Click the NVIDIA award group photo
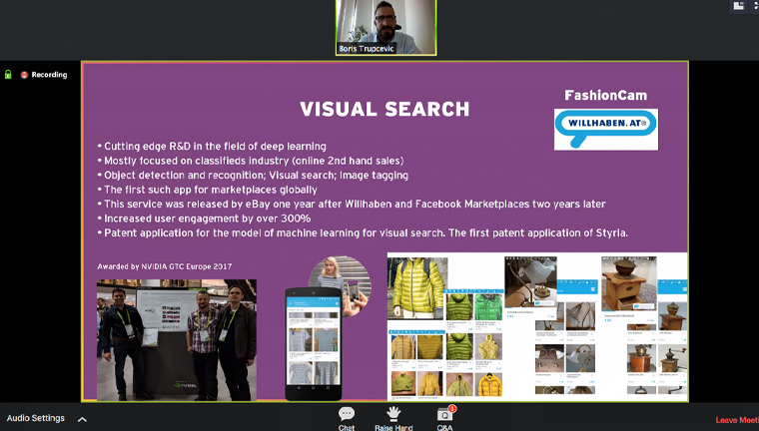Viewport: 759px width, 431px height. [x=177, y=340]
